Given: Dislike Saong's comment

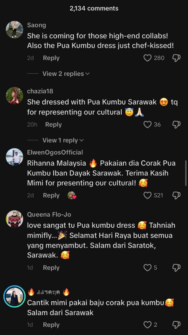Looking at the screenshot, I should [x=176, y=58].
